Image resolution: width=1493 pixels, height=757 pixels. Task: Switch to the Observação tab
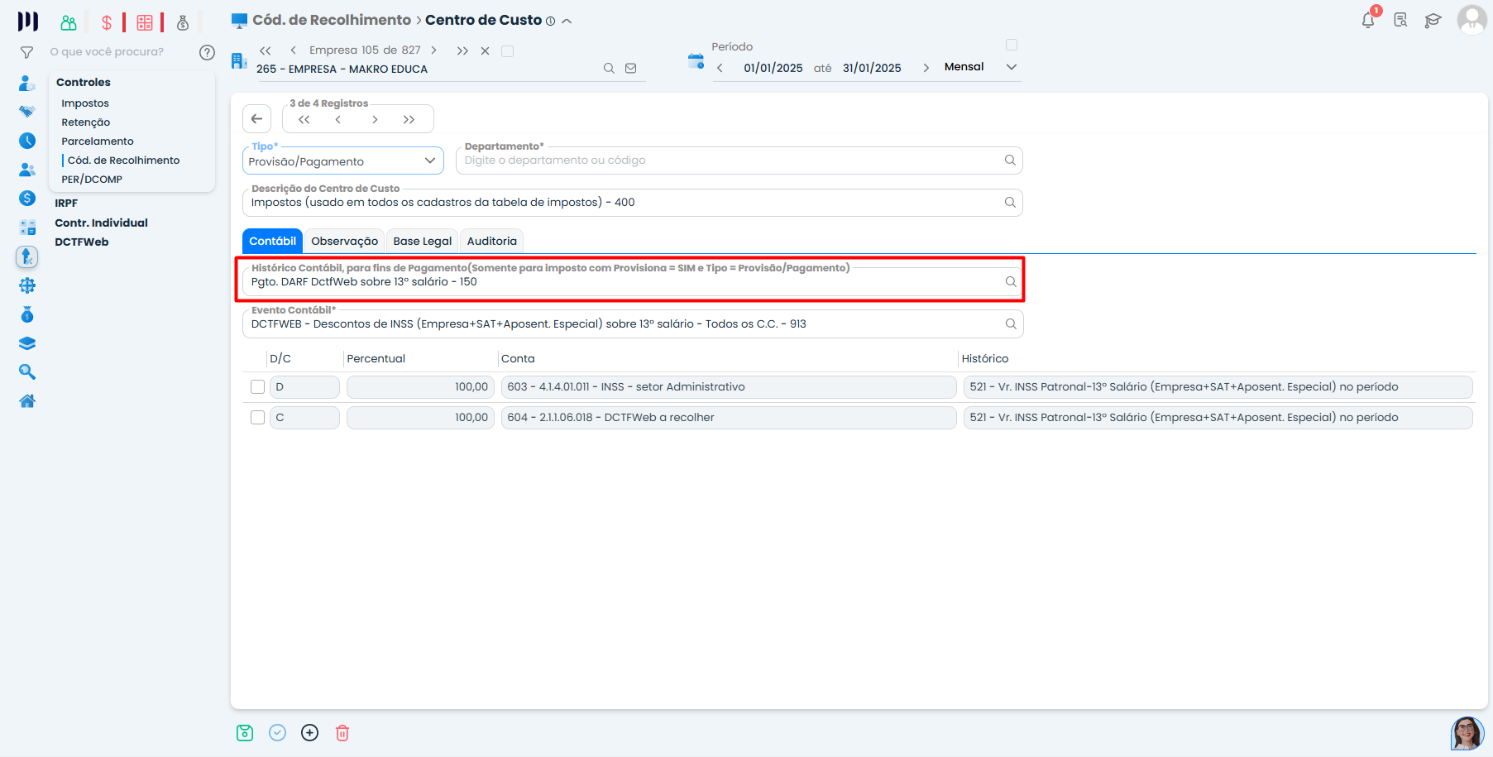point(344,242)
